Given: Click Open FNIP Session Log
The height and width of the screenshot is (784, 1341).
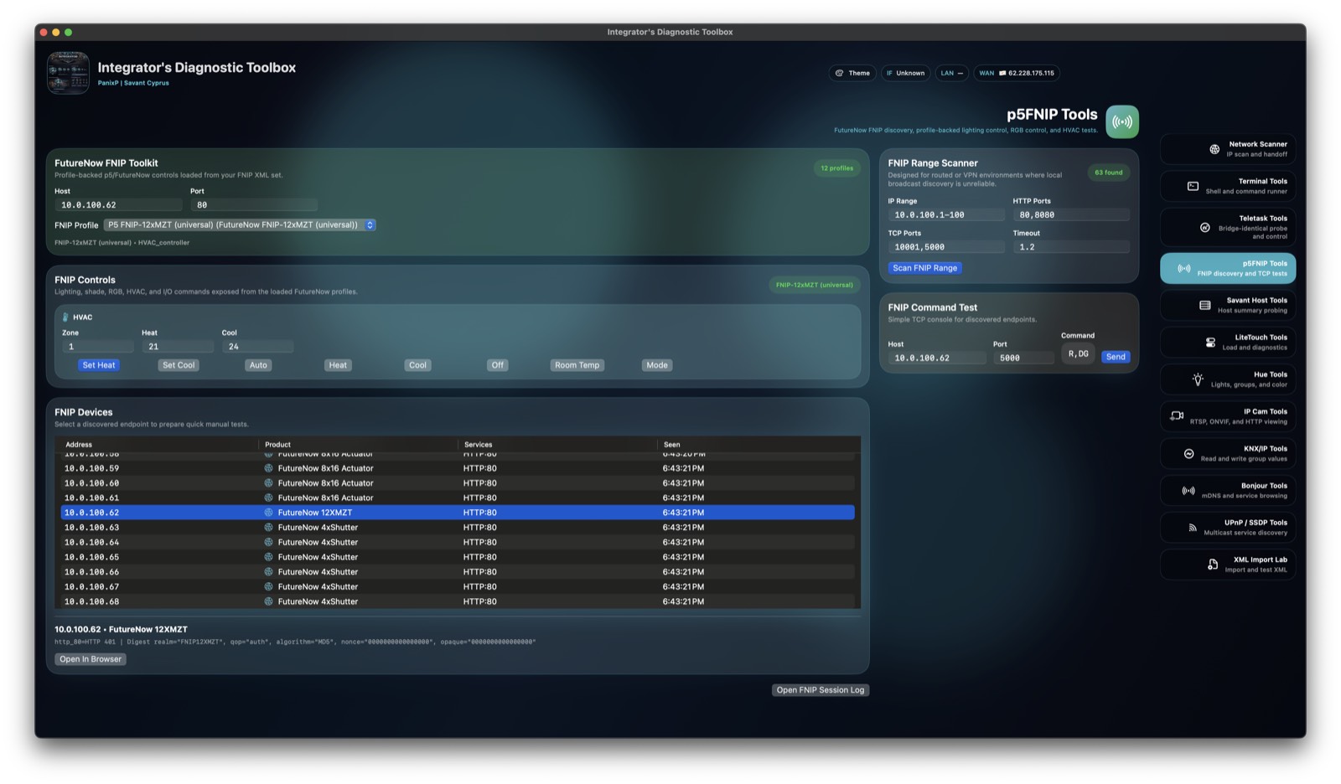Looking at the screenshot, I should tap(820, 689).
